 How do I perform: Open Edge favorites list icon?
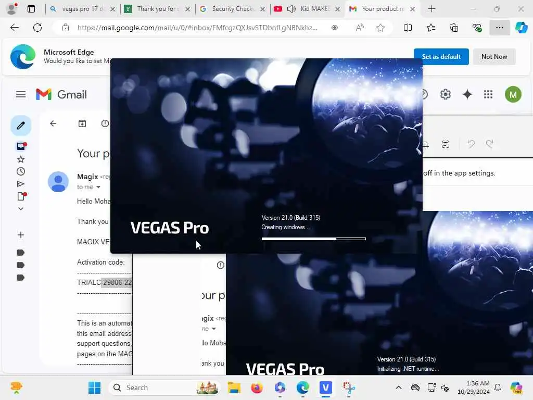pos(430,28)
